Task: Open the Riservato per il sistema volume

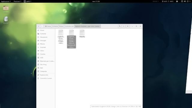Action: 46,61
